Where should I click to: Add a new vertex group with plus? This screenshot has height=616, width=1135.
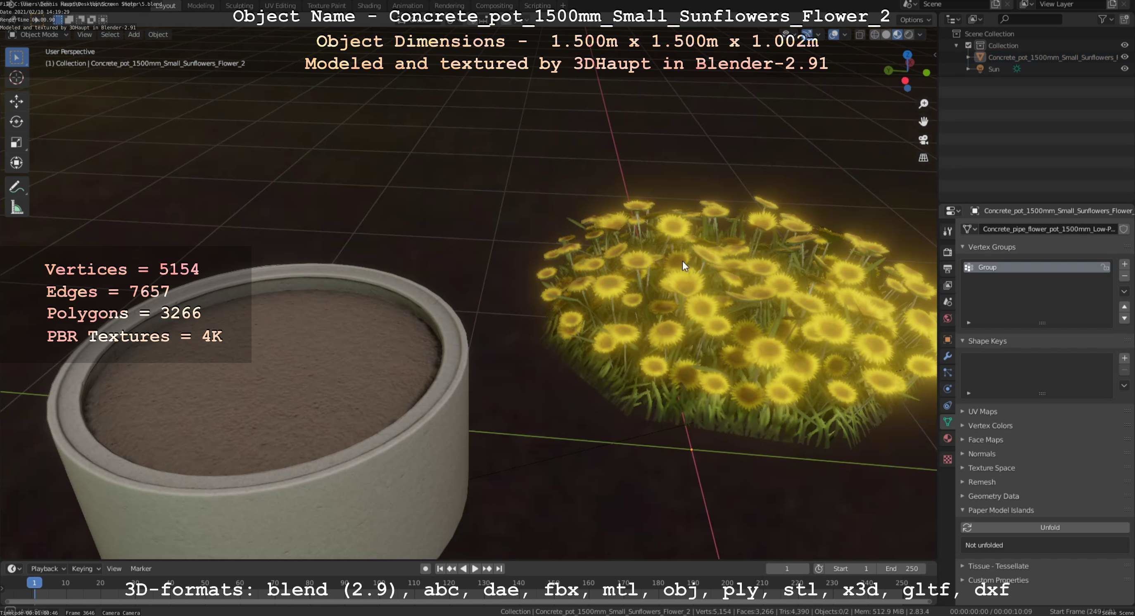pos(1124,264)
